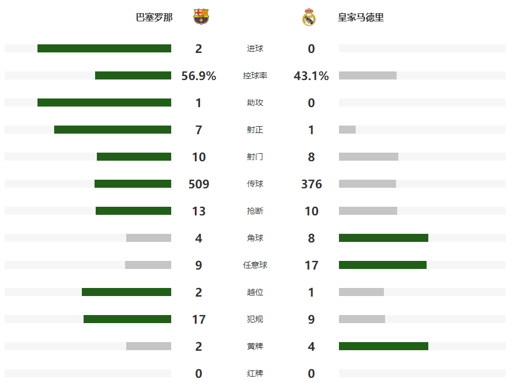Click Real Madrid's passes value 376
Screen dimensions: 509x383
(311, 184)
